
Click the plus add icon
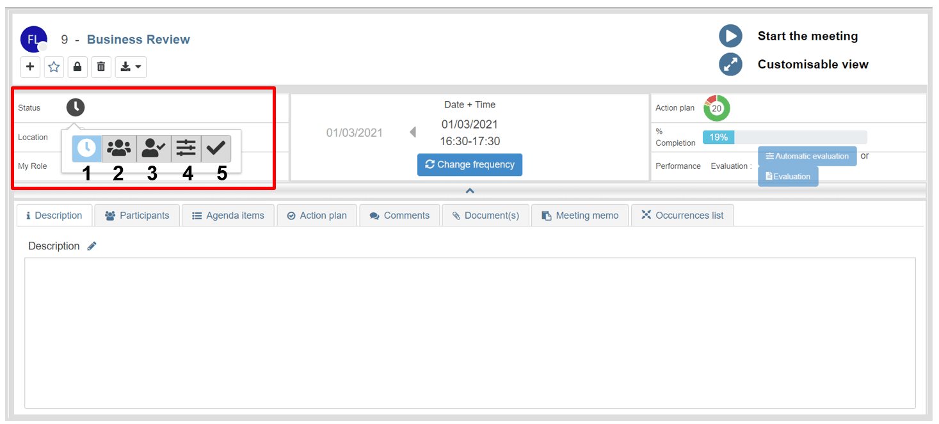click(30, 67)
